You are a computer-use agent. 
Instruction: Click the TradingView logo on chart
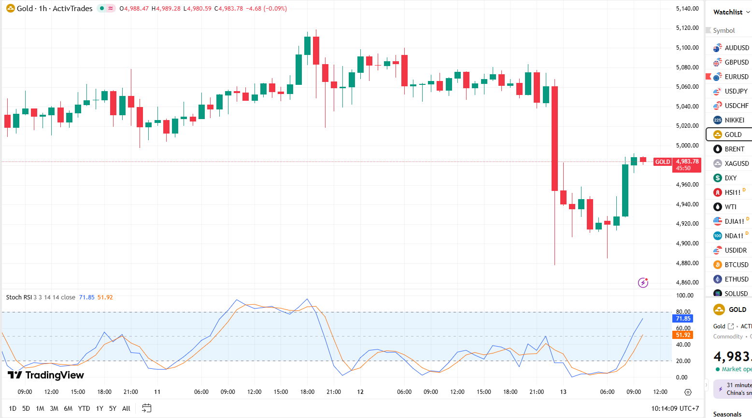pyautogui.click(x=46, y=375)
